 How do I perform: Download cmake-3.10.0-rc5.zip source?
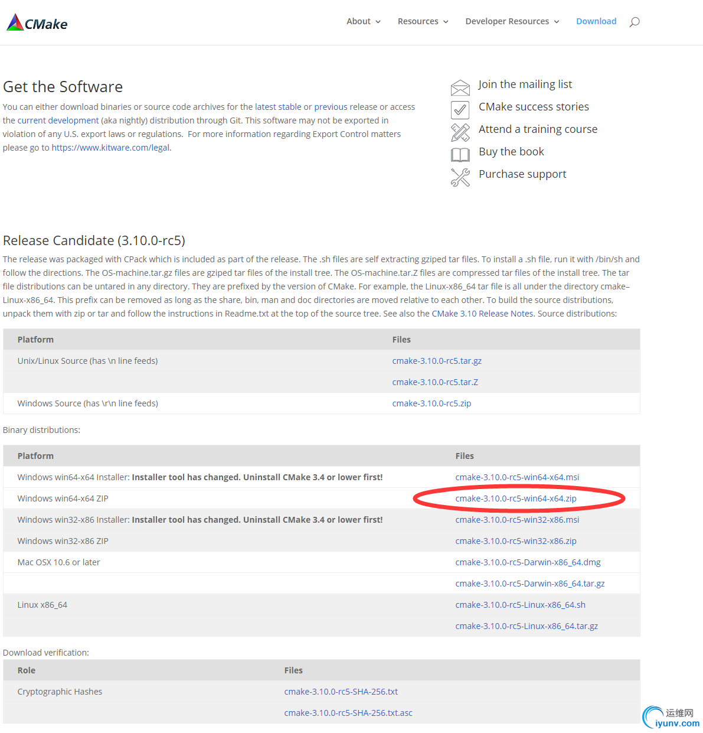click(x=431, y=403)
